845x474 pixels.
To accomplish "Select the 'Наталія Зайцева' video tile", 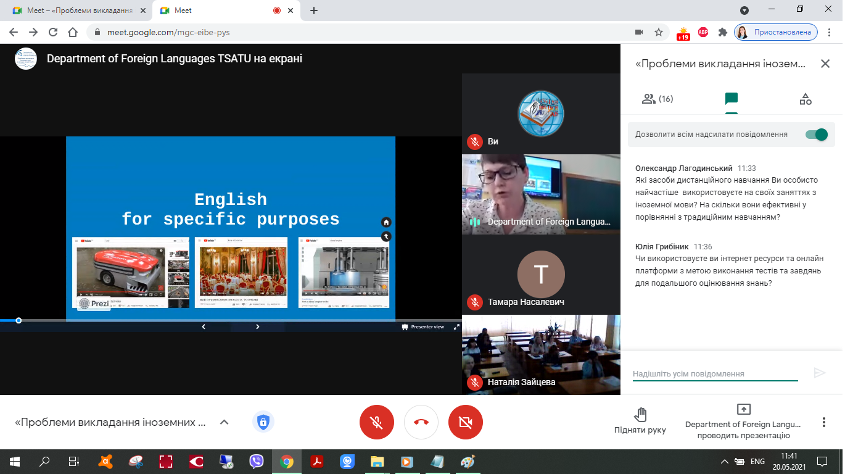I will click(x=541, y=355).
